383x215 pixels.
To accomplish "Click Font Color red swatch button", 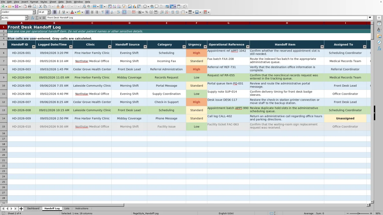I will pyautogui.click(x=72, y=12).
